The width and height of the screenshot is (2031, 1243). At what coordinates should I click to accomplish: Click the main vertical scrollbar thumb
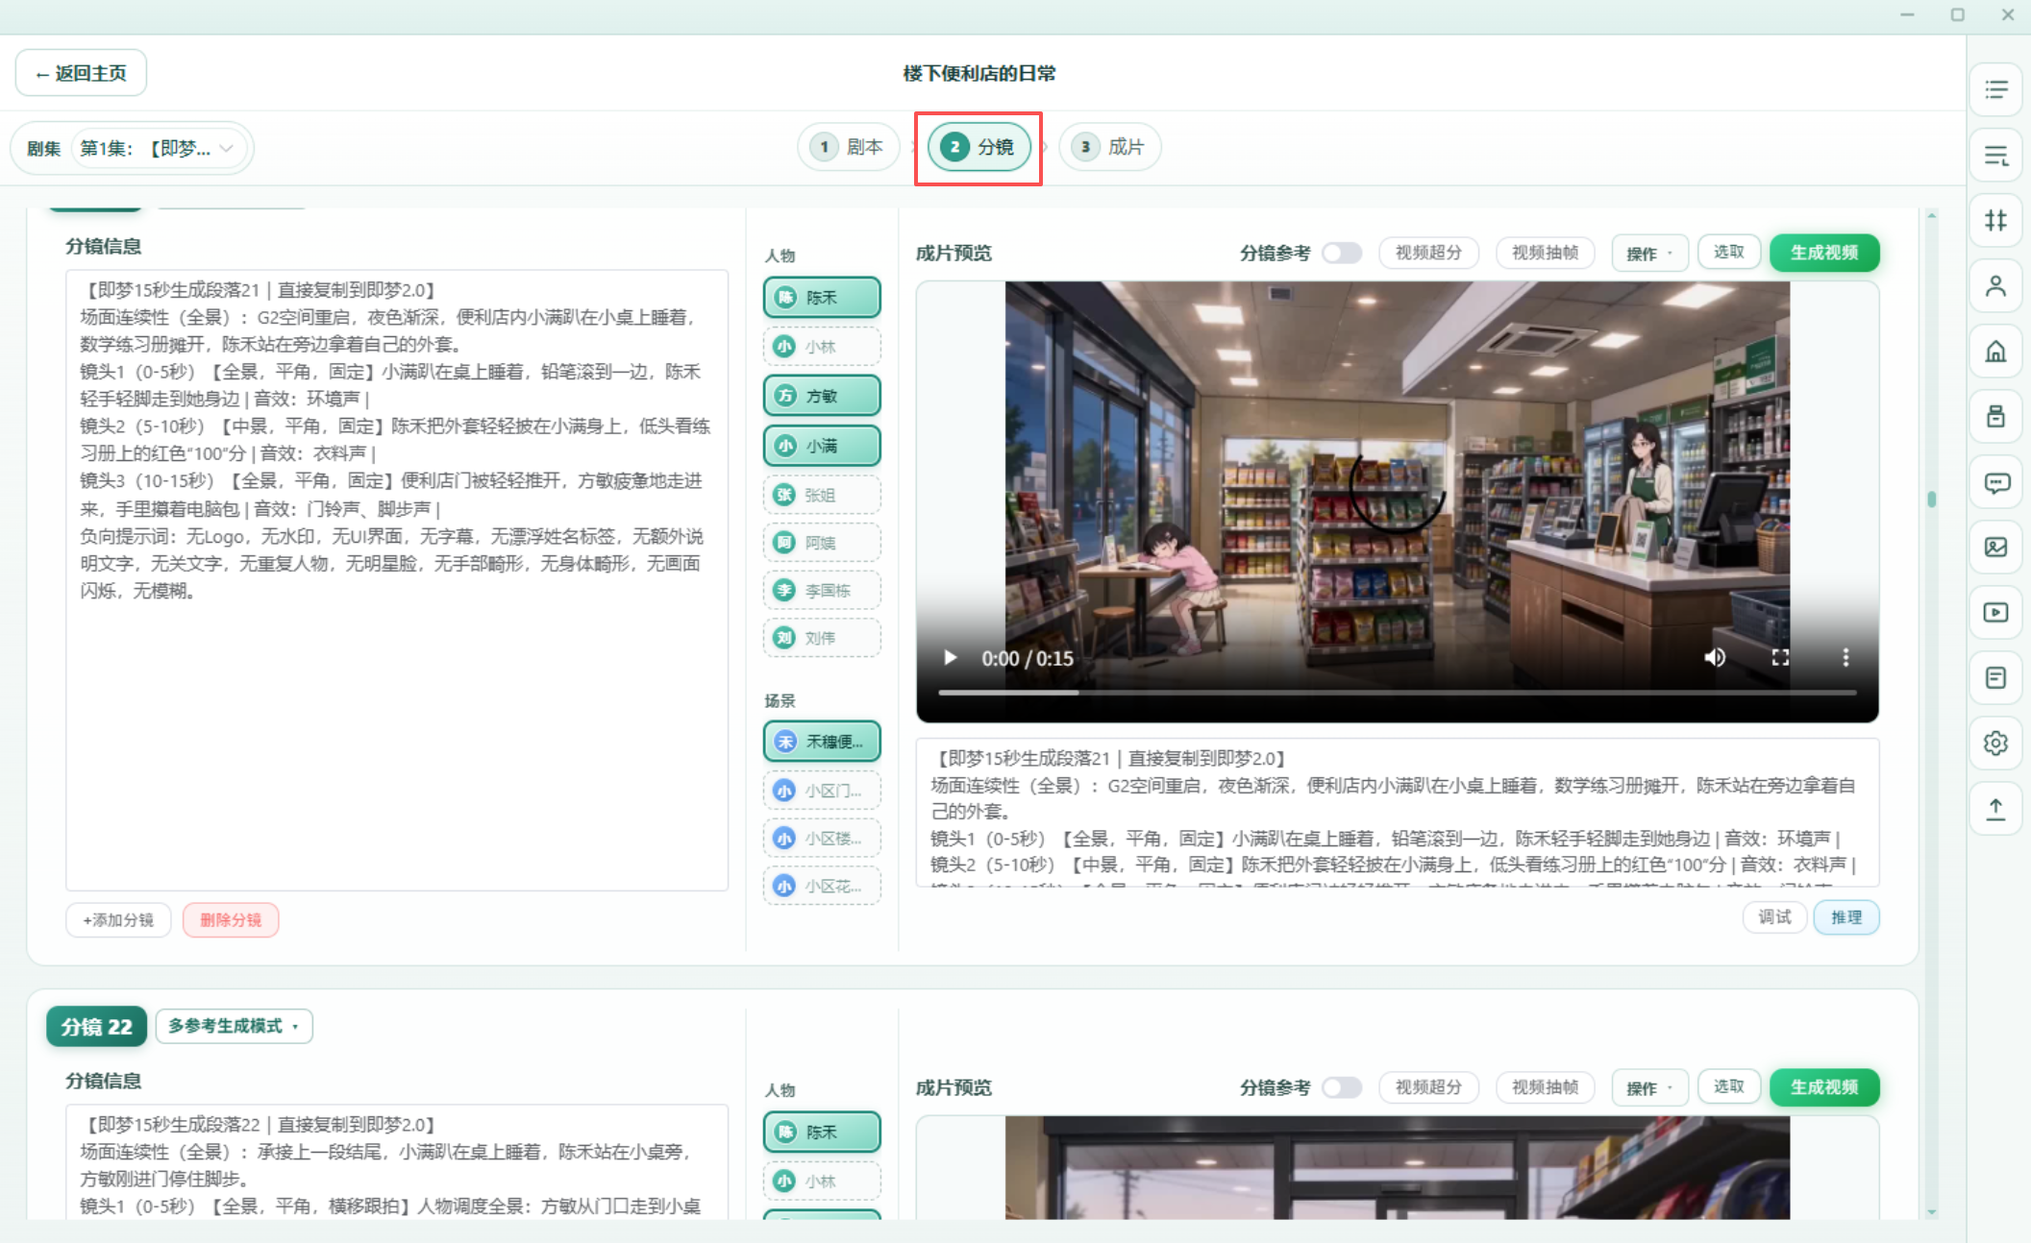[x=1931, y=500]
